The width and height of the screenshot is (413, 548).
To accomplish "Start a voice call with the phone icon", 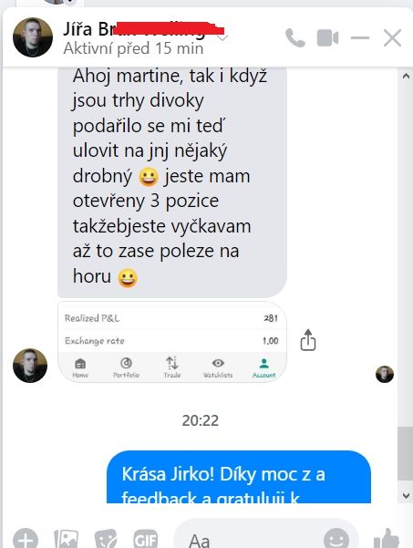I will pyautogui.click(x=295, y=37).
